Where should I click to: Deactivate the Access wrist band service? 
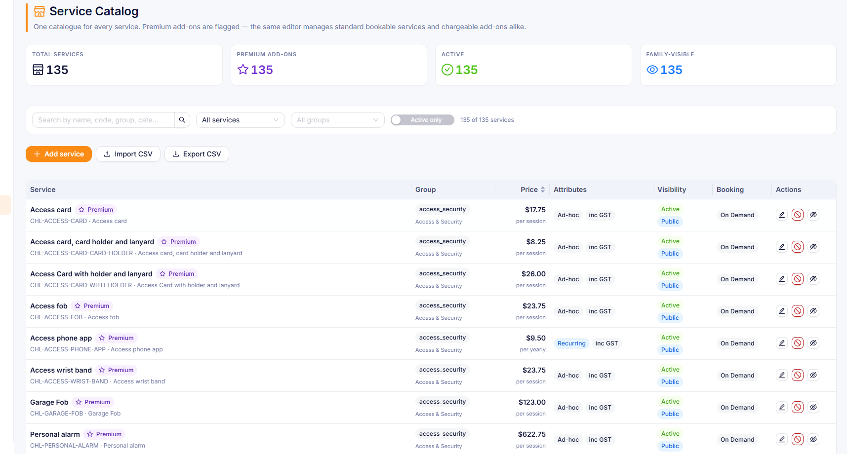click(798, 375)
